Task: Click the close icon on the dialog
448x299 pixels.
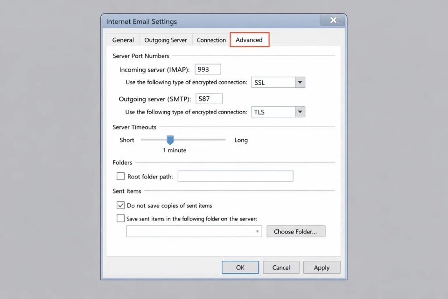Action: click(333, 20)
